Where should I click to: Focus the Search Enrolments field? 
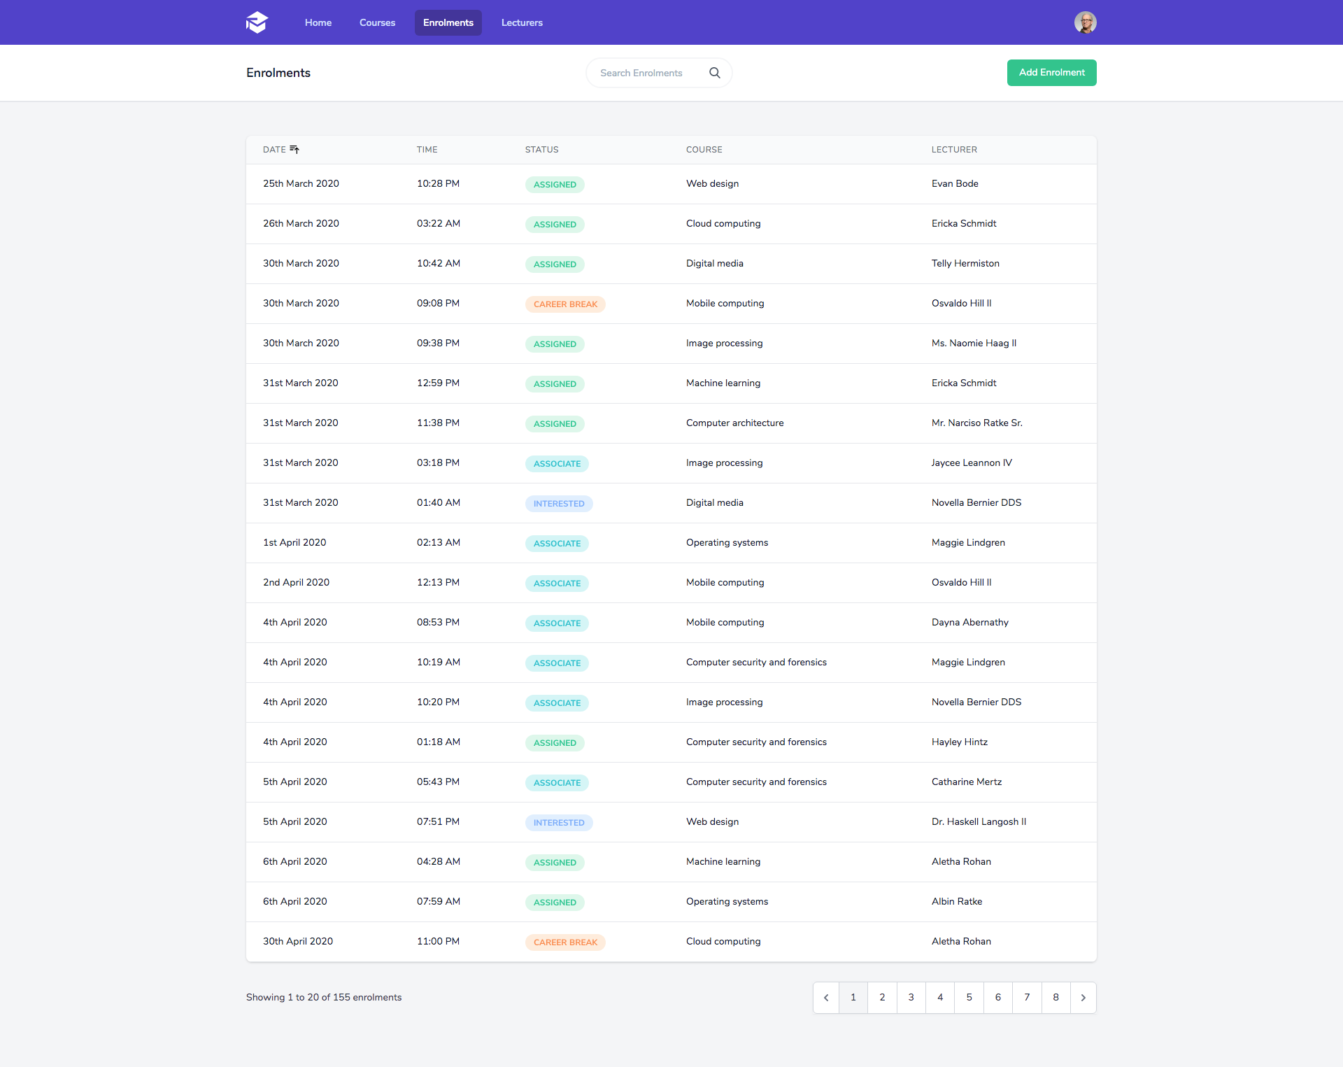pos(651,73)
